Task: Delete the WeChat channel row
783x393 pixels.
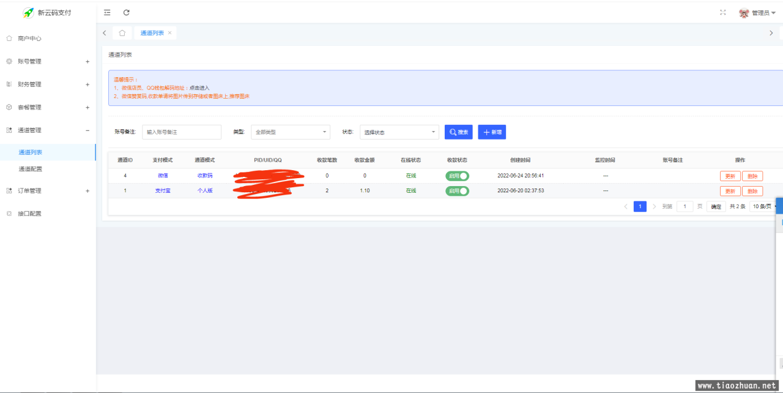Action: tap(752, 176)
